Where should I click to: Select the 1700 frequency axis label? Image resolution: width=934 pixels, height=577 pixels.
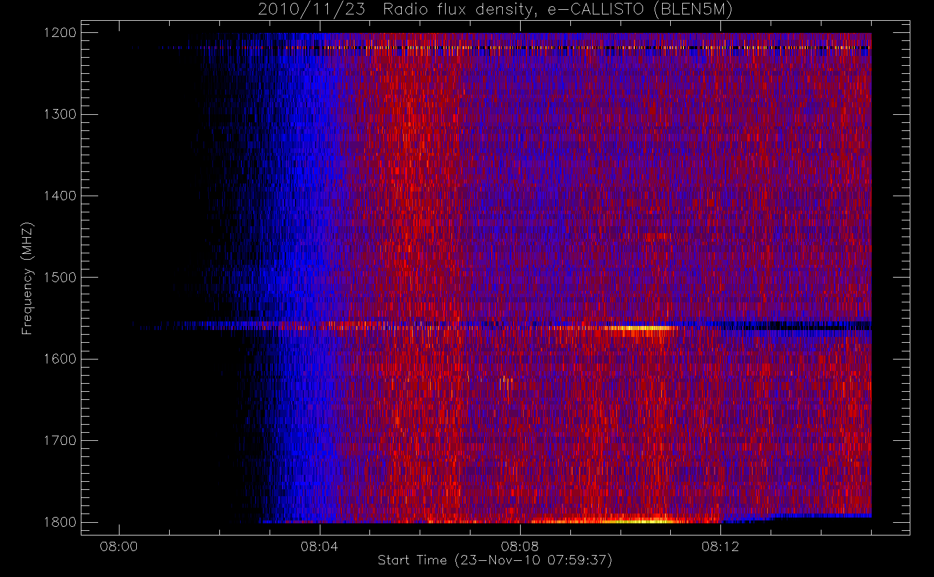click(x=60, y=441)
